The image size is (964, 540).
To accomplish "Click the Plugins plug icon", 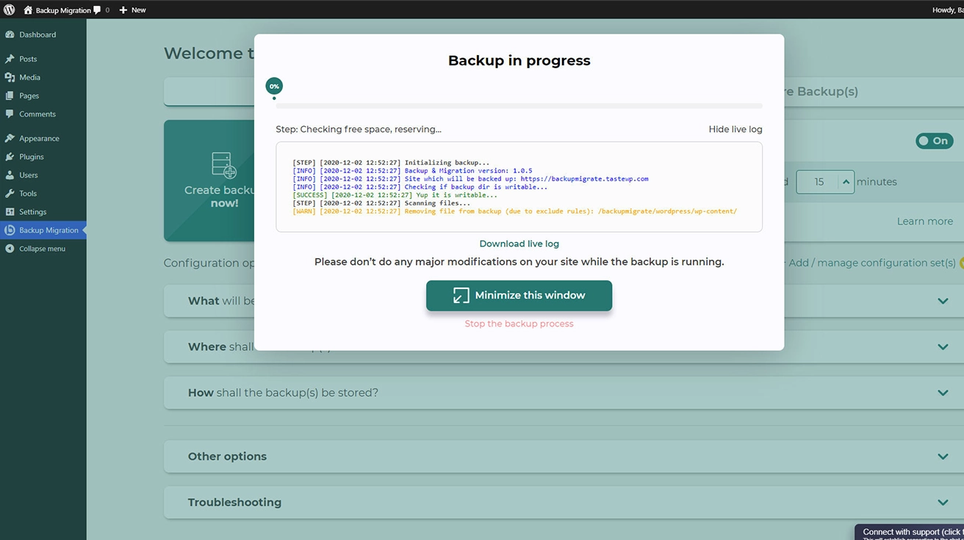I will pos(10,156).
